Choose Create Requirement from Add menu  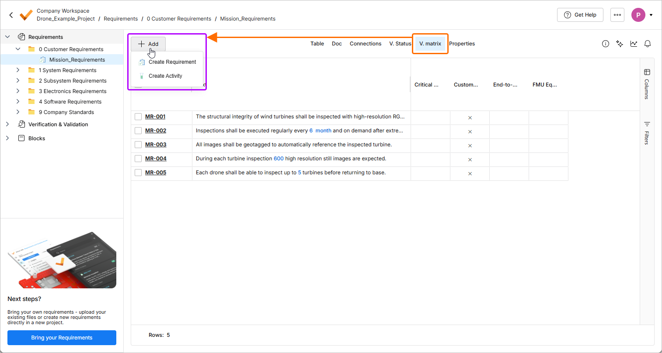172,62
